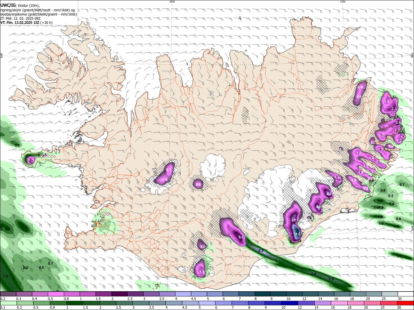Click the "30" label on the upper legend
Screen dimensions: 414x310
400,299
